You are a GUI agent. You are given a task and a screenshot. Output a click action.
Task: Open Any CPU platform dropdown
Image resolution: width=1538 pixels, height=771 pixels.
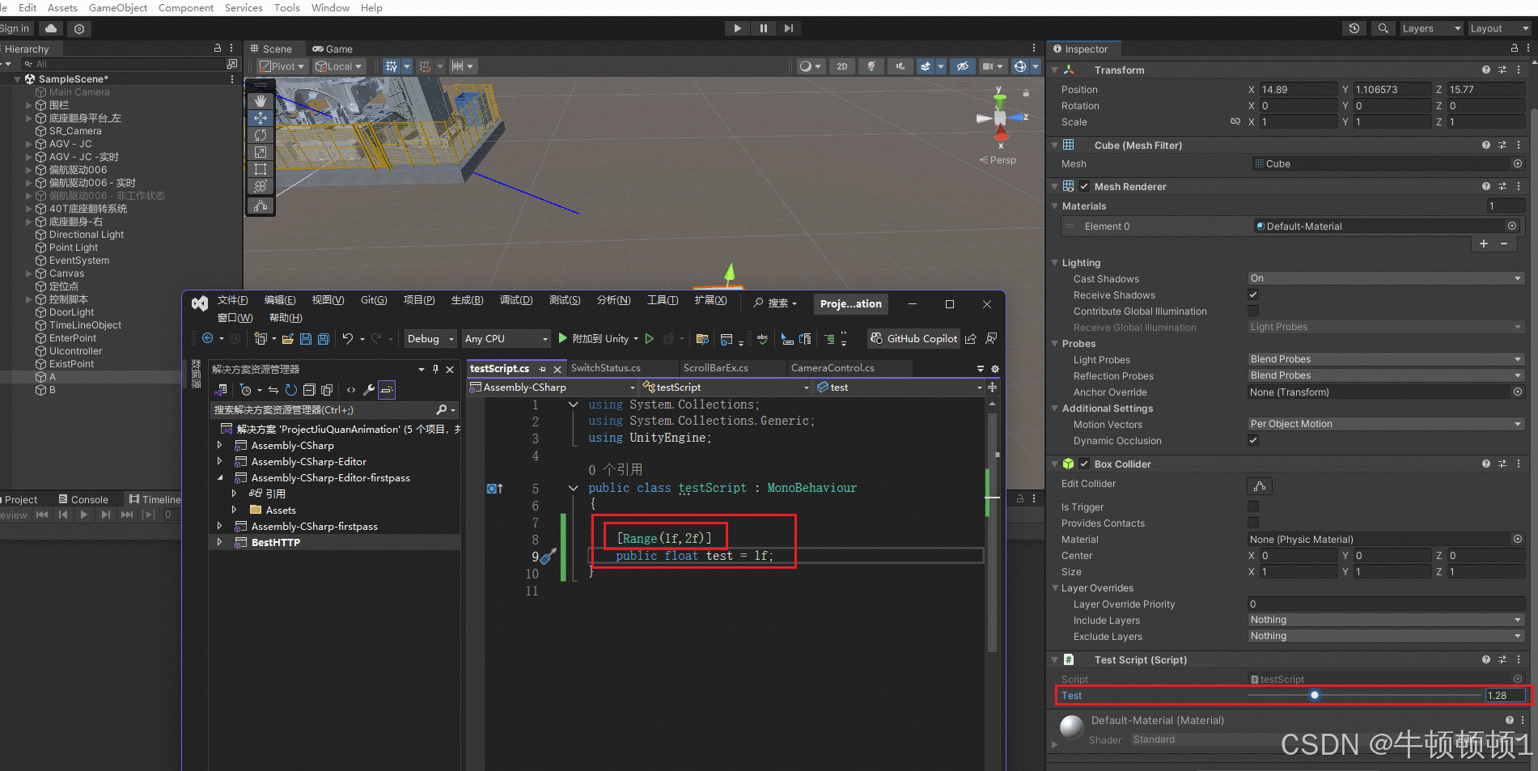tap(506, 339)
